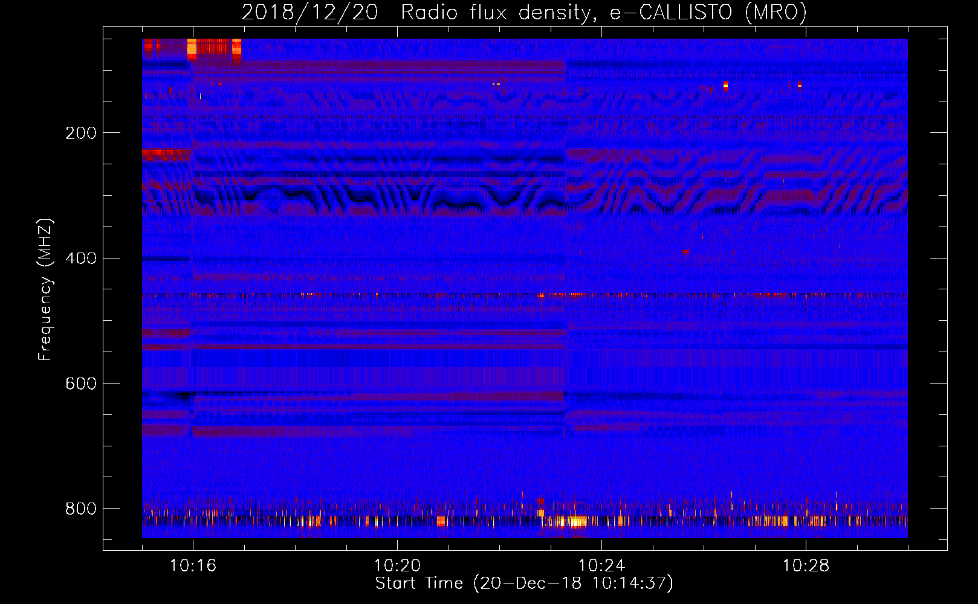
Task: Click the plot title 'Radio flux density, e-CALLISTO (MRO)'
Action: (x=603, y=12)
